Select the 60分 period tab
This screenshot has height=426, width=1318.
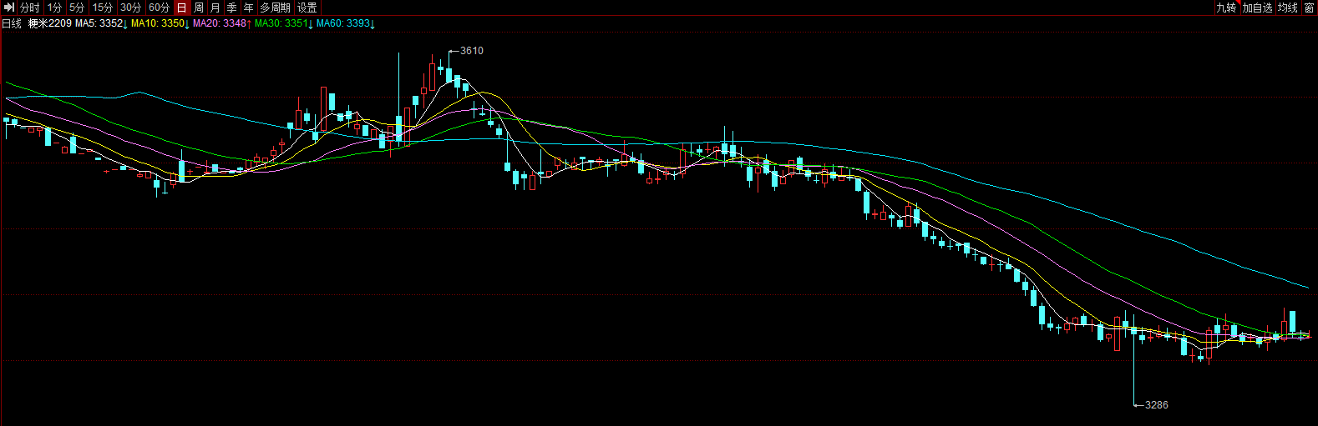click(x=159, y=8)
